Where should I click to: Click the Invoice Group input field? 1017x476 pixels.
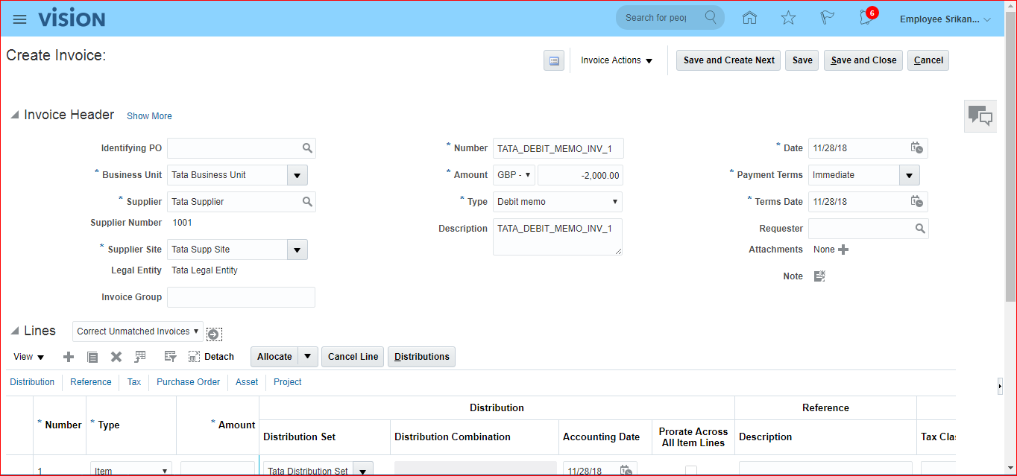point(241,297)
